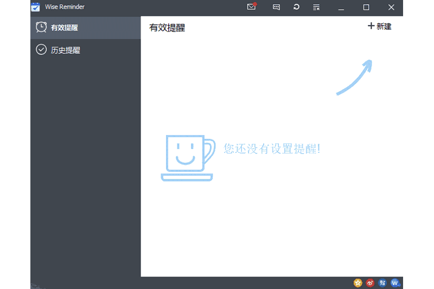Maximize the Wise Reminder window
The width and height of the screenshot is (434, 289).
coord(366,7)
